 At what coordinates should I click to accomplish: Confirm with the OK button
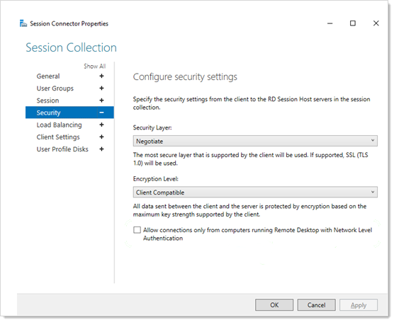[x=274, y=305]
